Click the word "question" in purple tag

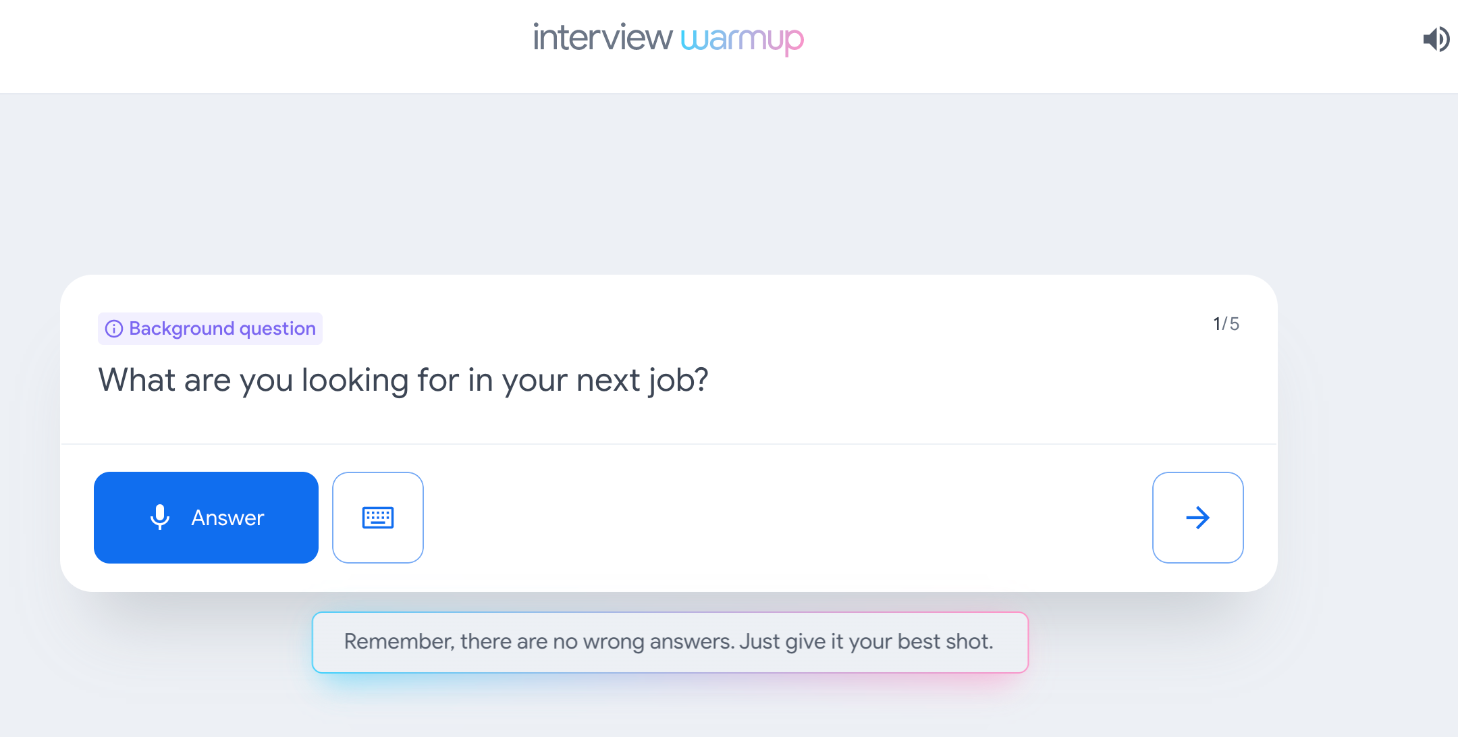point(277,329)
